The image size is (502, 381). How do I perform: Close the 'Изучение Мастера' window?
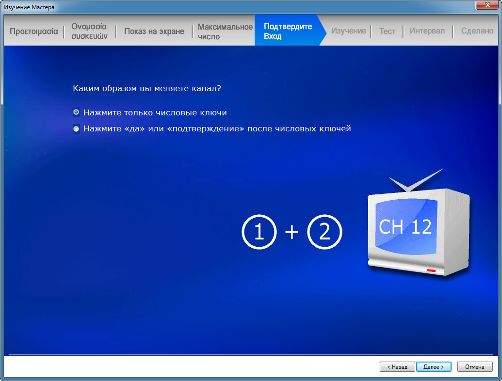[487, 5]
